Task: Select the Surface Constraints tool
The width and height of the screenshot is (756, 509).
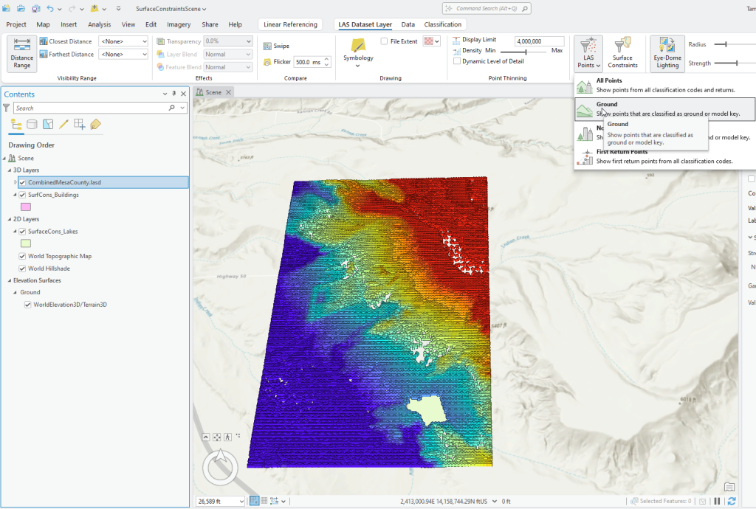Action: click(623, 52)
